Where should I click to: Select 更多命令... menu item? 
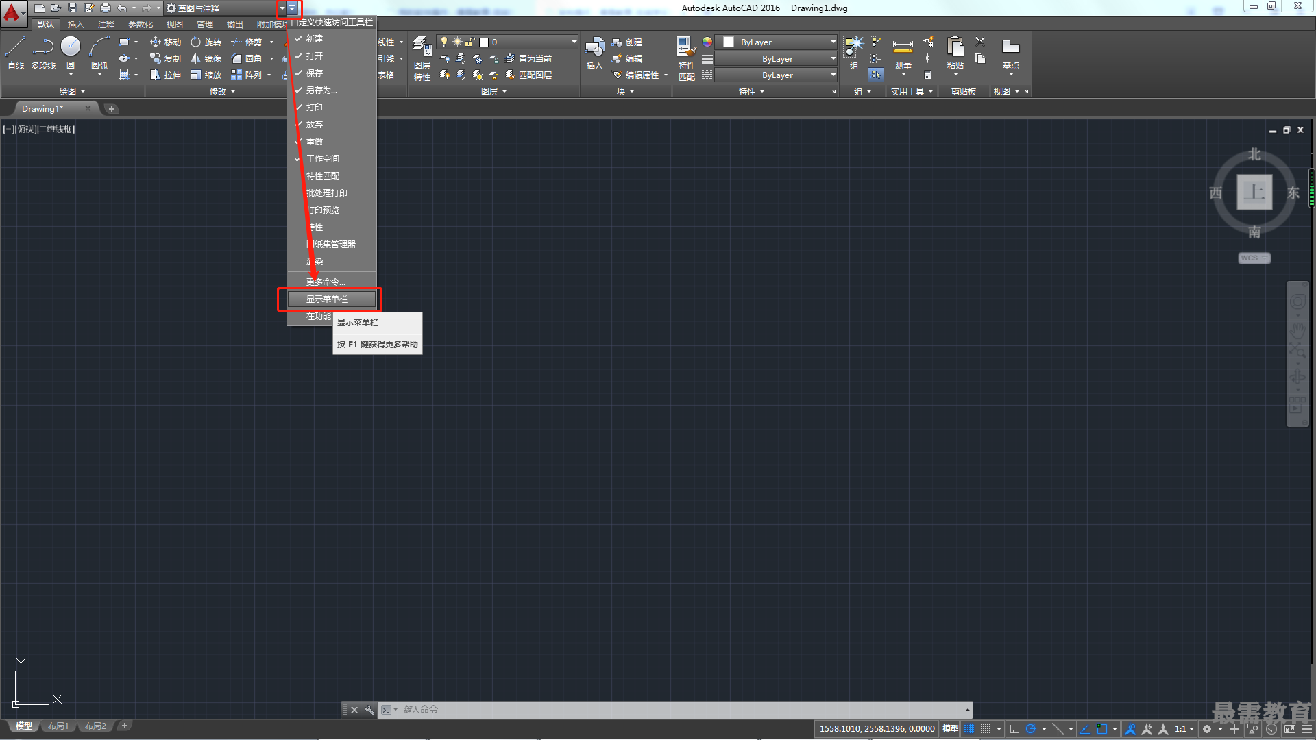pos(332,282)
